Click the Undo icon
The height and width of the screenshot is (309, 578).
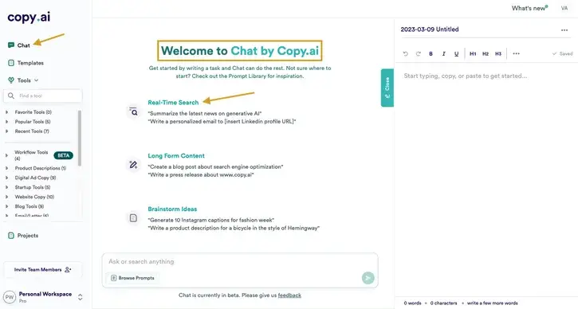pyautogui.click(x=406, y=54)
